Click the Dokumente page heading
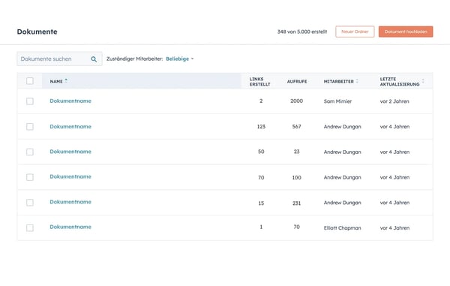The width and height of the screenshot is (450, 286). [x=37, y=32]
